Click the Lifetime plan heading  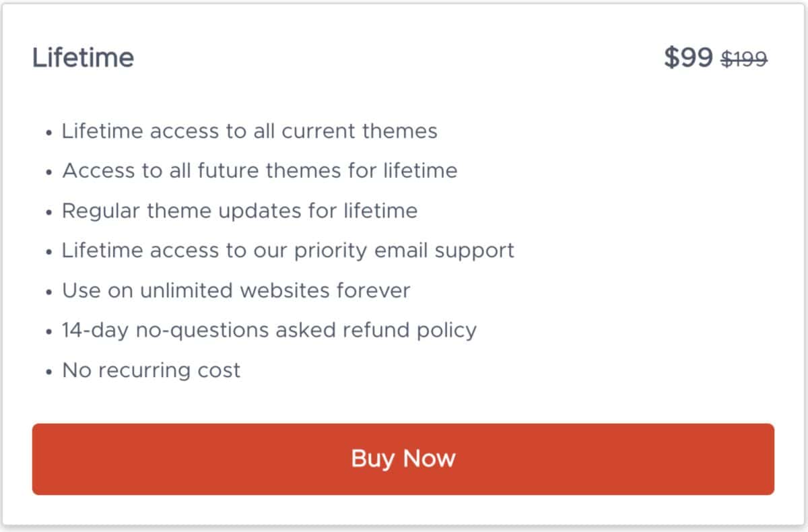(83, 58)
